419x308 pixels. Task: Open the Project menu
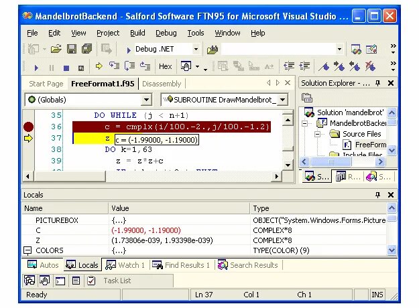[x=108, y=33]
